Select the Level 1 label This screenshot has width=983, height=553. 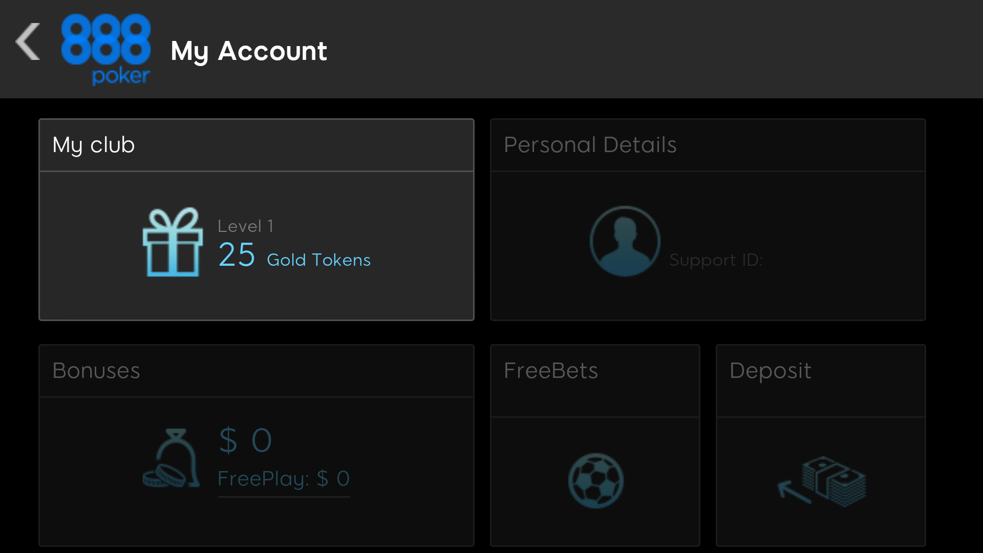(245, 226)
